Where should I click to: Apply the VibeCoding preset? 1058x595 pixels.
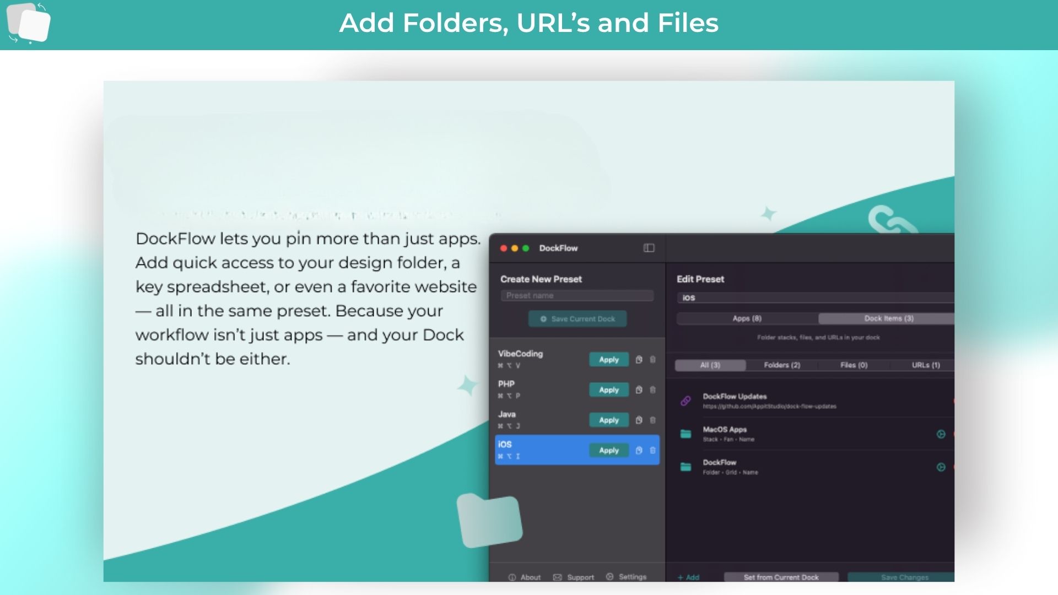(608, 360)
